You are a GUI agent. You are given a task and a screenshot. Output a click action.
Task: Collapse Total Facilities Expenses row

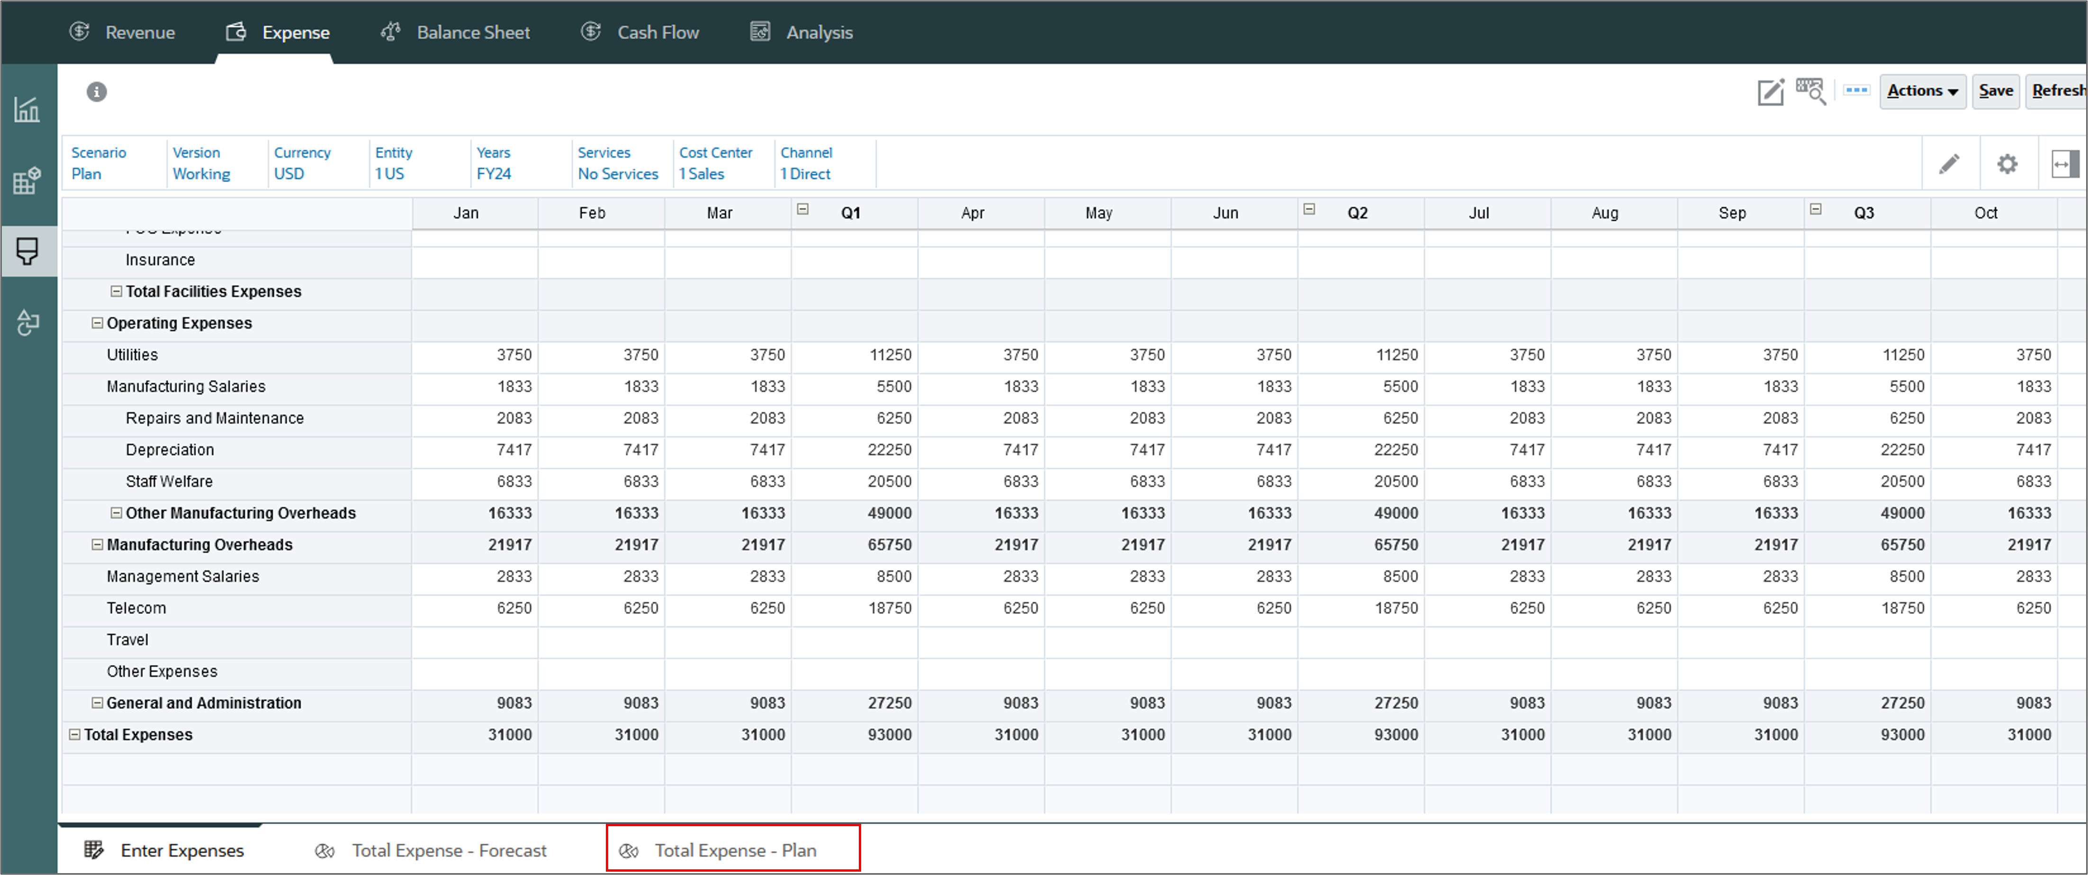pos(117,291)
